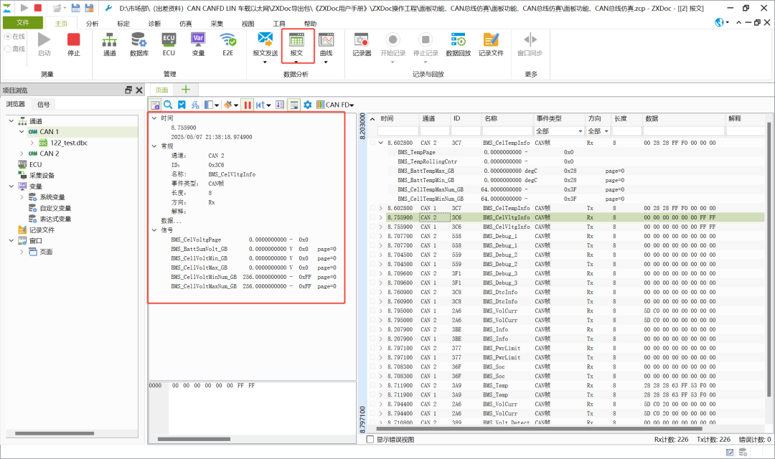This screenshot has height=459, width=775.
Task: Click the 通道 channel setup icon in ribbon
Action: tap(109, 44)
